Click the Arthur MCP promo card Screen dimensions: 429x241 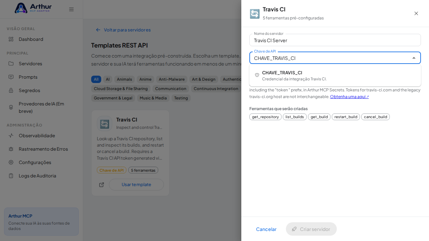click(x=42, y=222)
